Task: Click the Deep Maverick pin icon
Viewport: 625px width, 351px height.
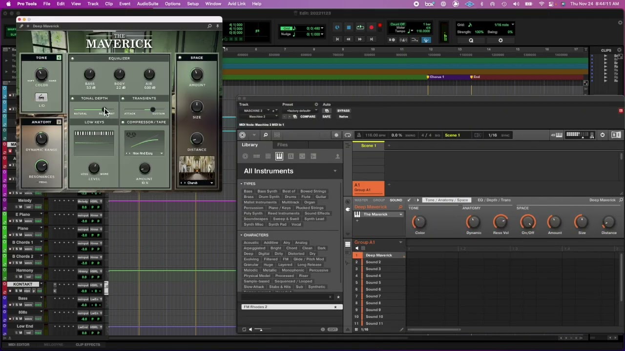Action: click(x=218, y=26)
